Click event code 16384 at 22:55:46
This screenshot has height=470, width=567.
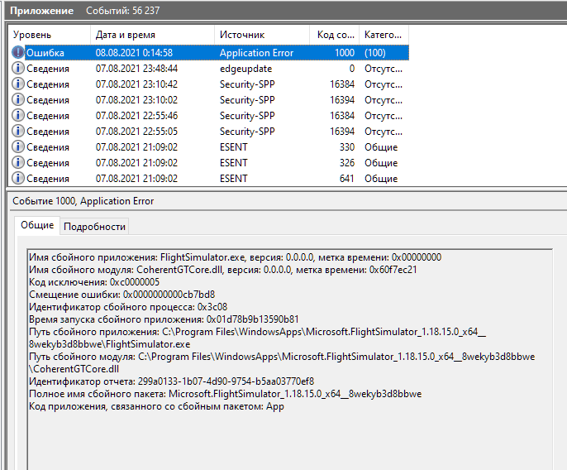pos(342,116)
